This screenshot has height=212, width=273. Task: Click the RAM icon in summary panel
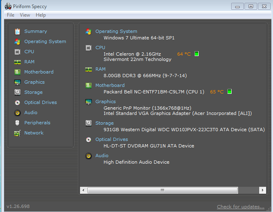89,69
